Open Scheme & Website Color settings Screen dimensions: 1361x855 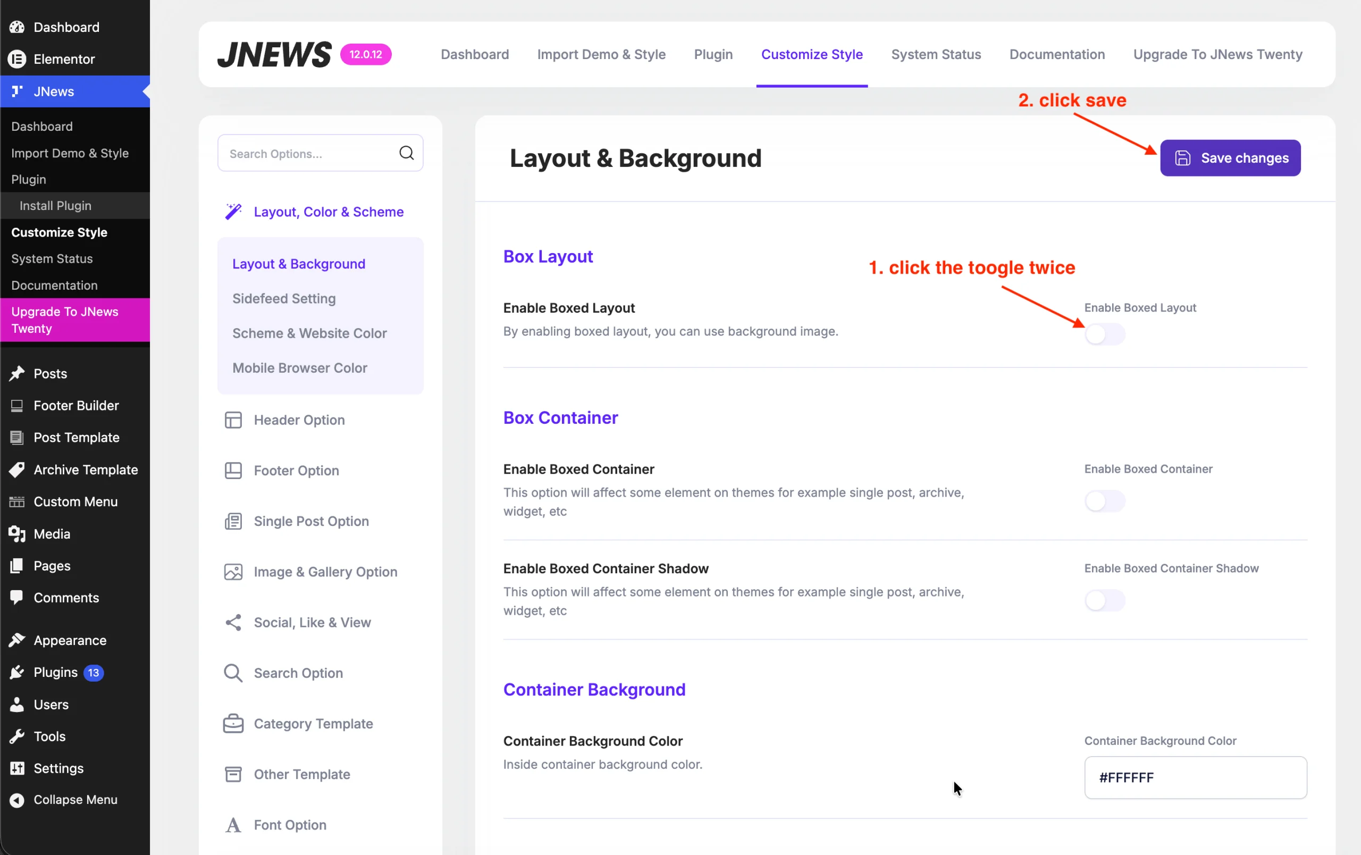point(309,333)
